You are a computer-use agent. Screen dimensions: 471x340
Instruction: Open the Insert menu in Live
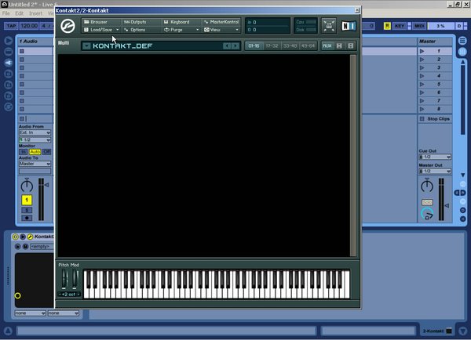36,13
